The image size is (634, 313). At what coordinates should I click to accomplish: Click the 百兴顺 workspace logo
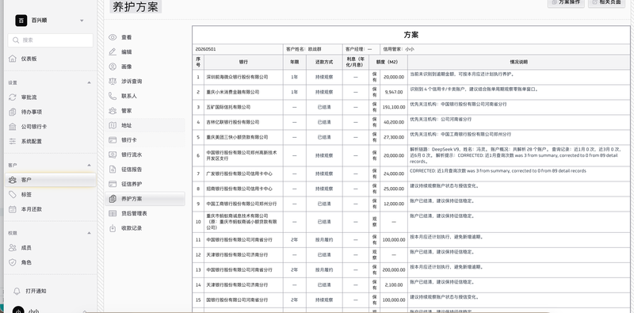[21, 21]
